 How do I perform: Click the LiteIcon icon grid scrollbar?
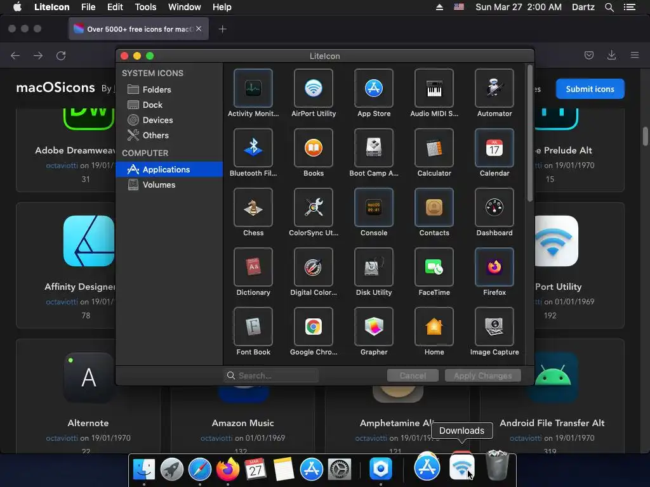pos(530,133)
